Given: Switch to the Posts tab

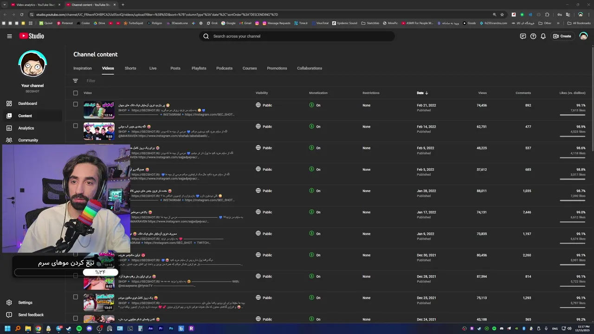Looking at the screenshot, I should tap(175, 68).
